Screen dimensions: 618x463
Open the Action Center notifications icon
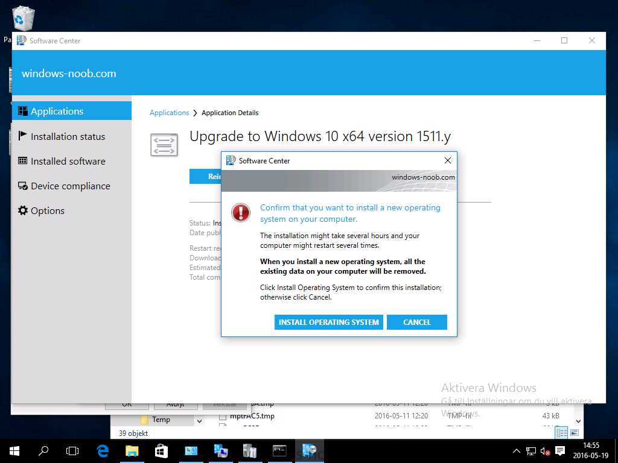[559, 451]
